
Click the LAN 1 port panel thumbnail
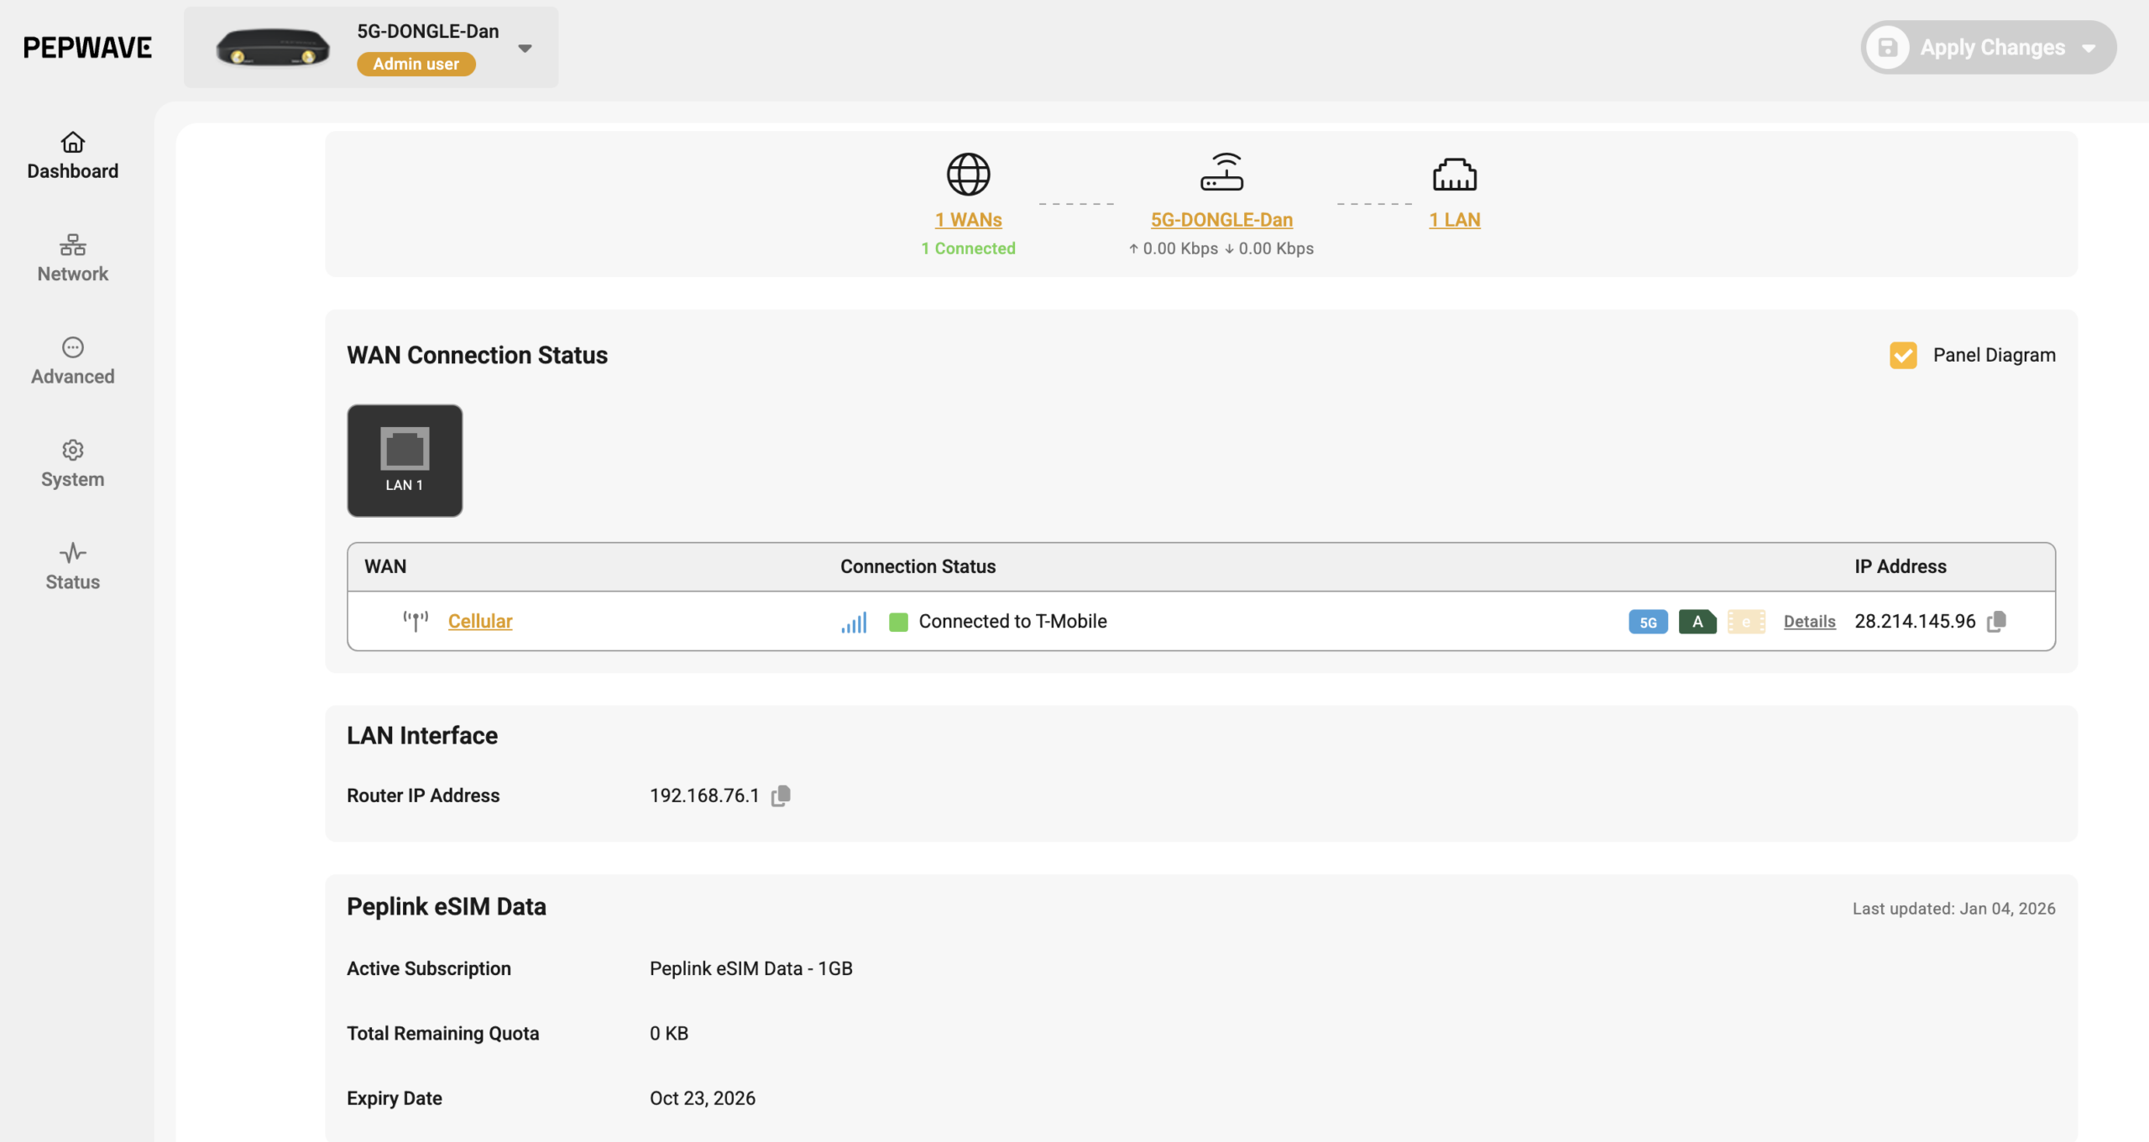click(405, 460)
